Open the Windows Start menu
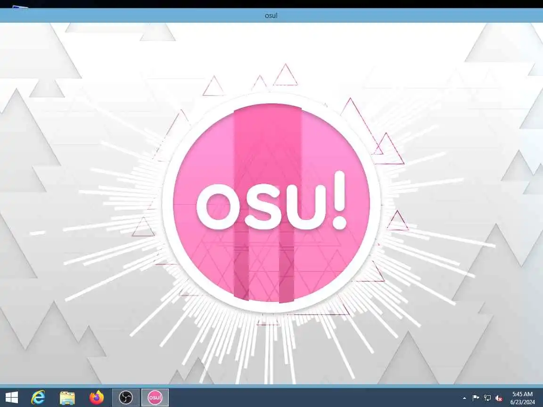 [11, 397]
